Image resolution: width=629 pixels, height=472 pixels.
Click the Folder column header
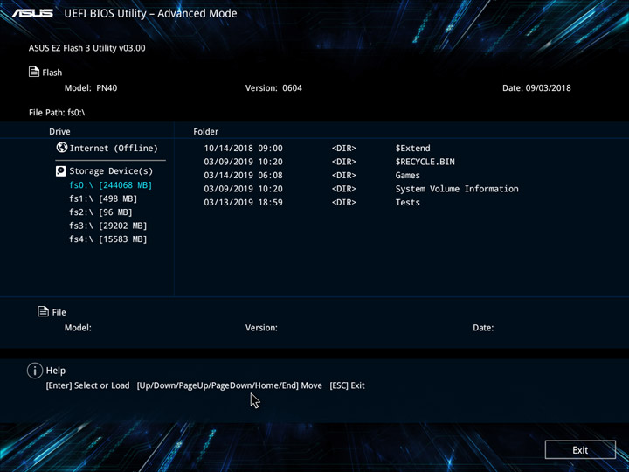206,132
